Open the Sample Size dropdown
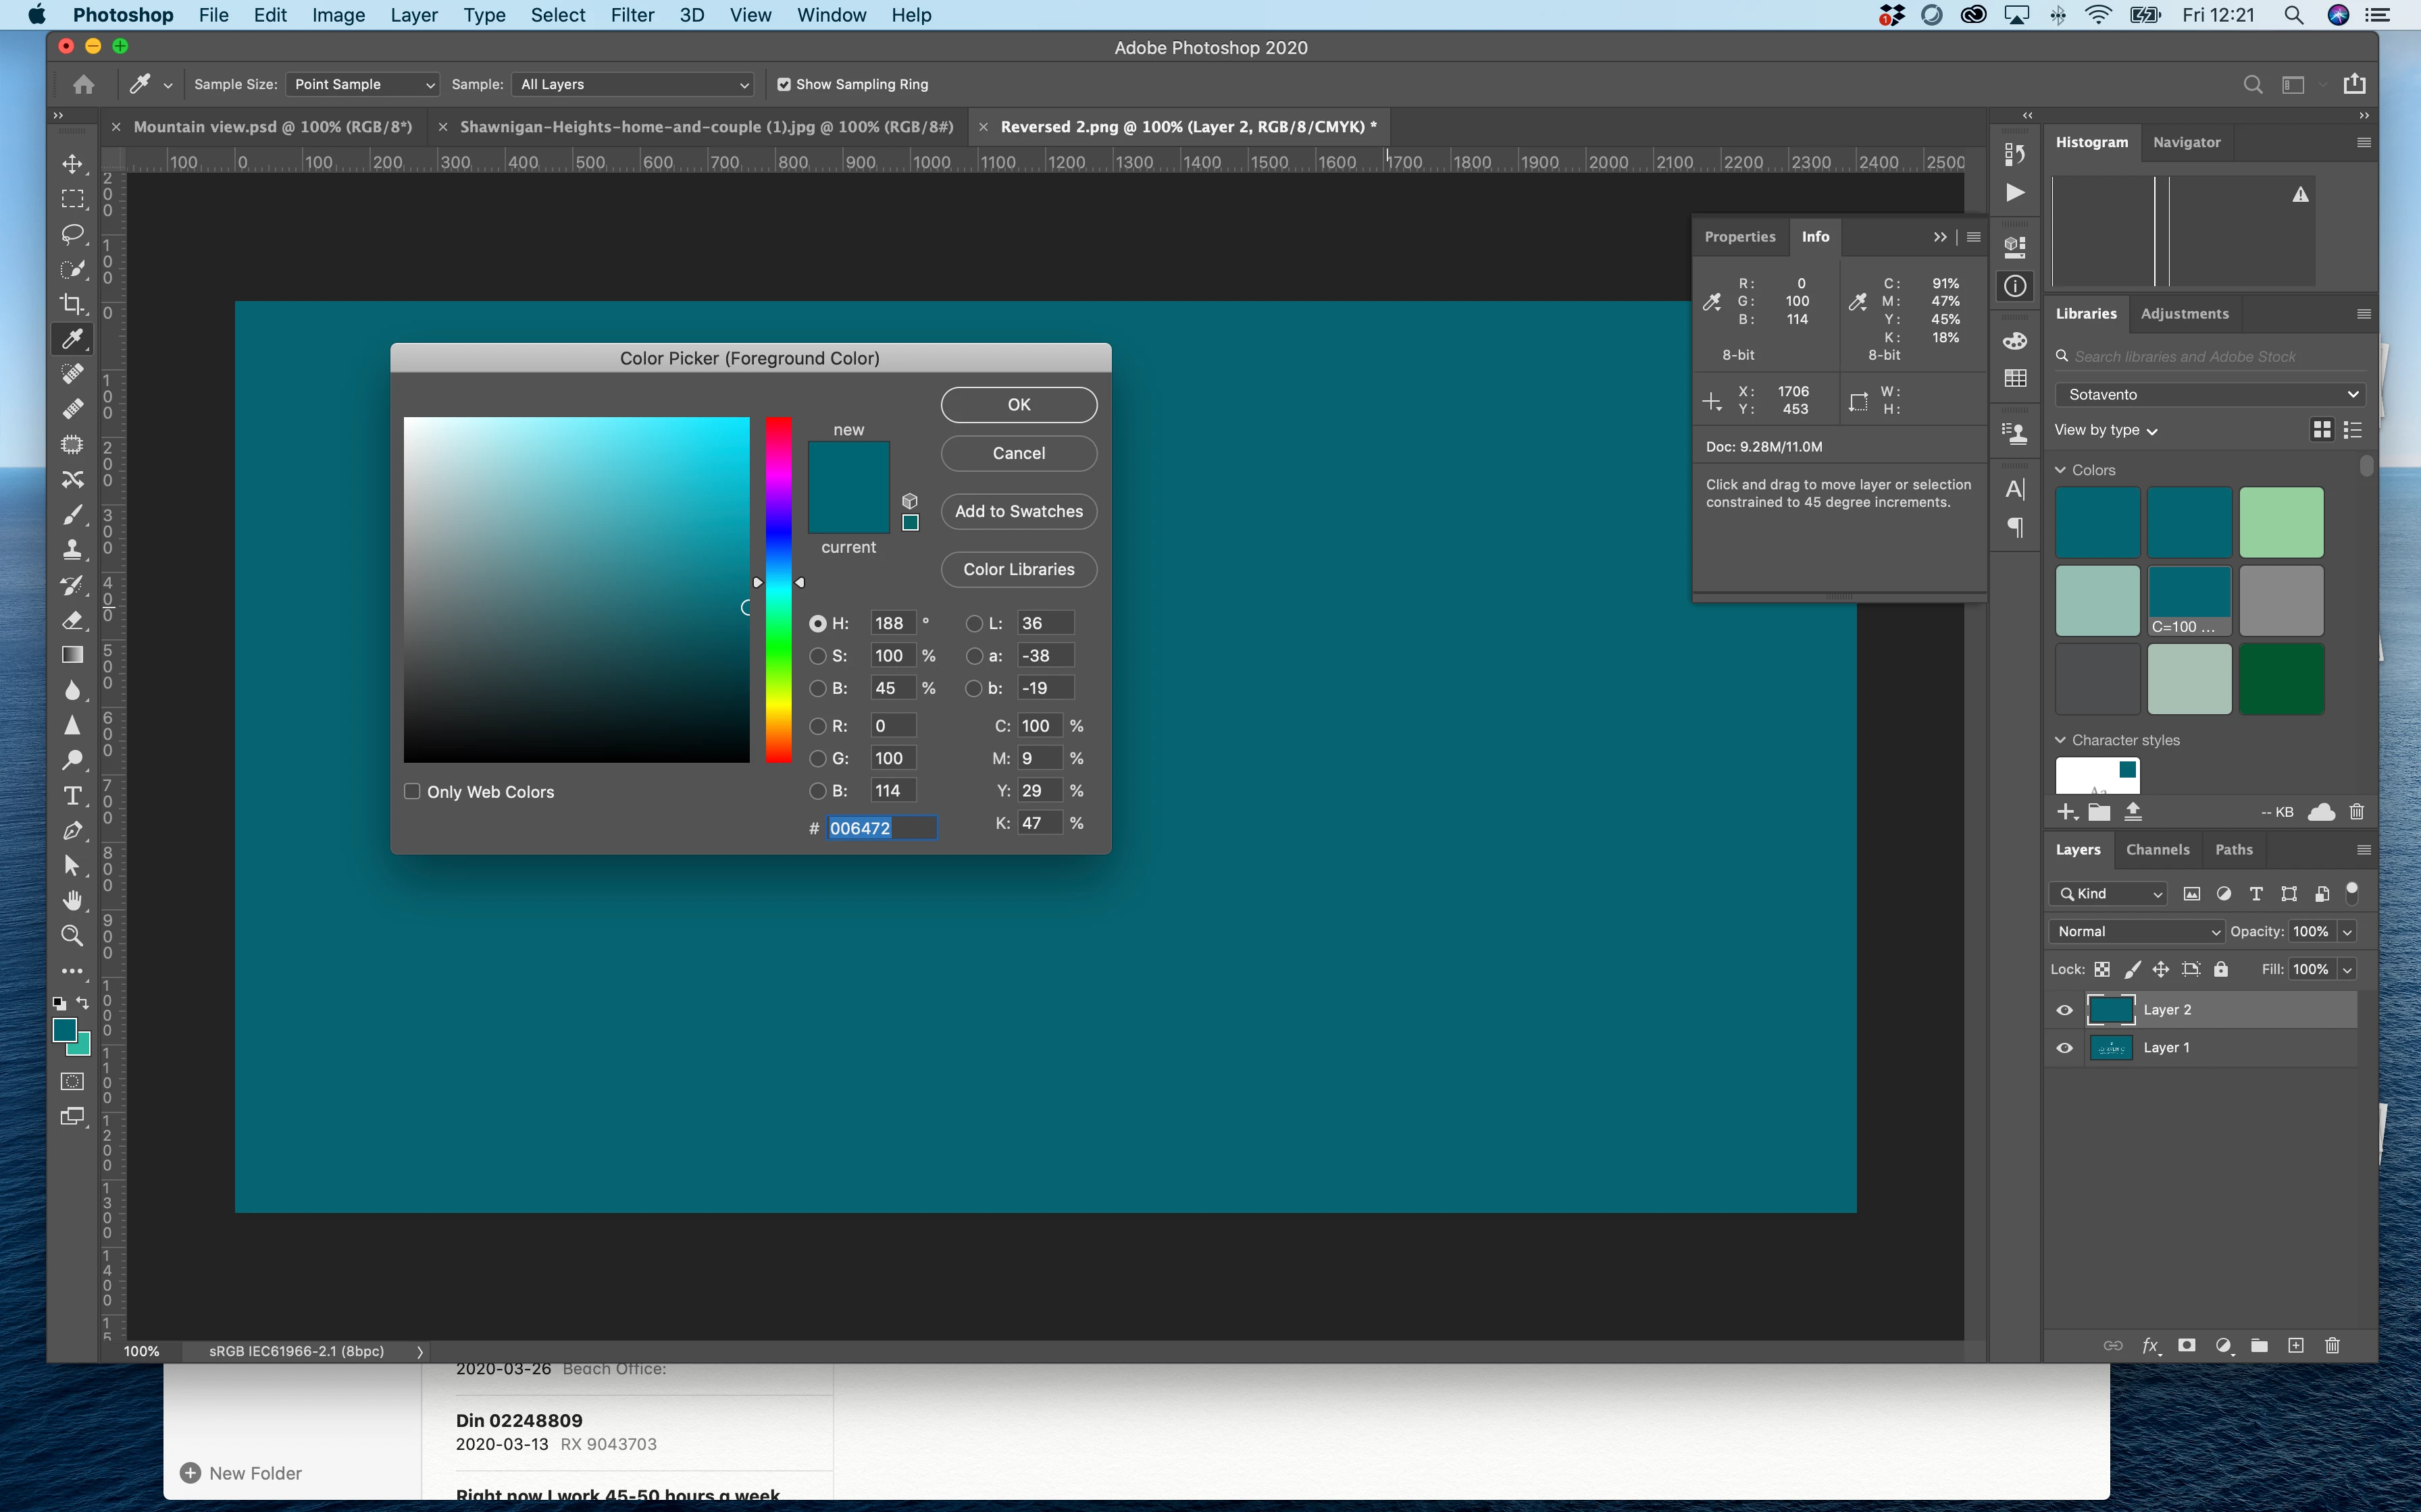 361,85
